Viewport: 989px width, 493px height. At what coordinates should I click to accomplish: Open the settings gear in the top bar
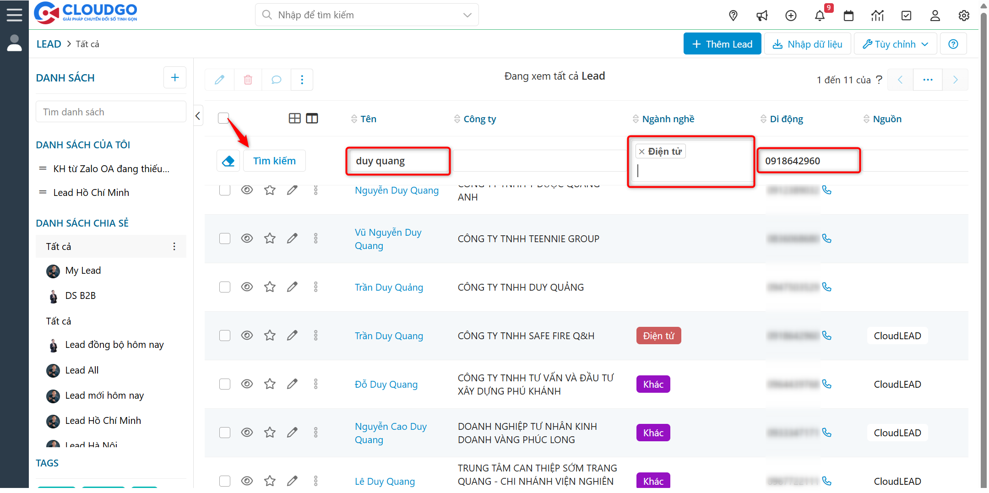click(964, 15)
